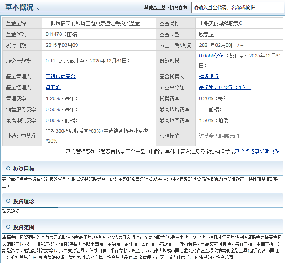Click the custody fee 0.20%(每年)

[x=215, y=98]
